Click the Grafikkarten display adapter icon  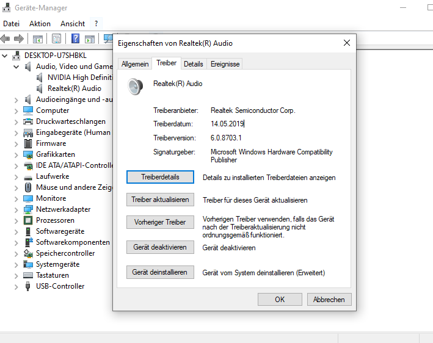click(28, 154)
